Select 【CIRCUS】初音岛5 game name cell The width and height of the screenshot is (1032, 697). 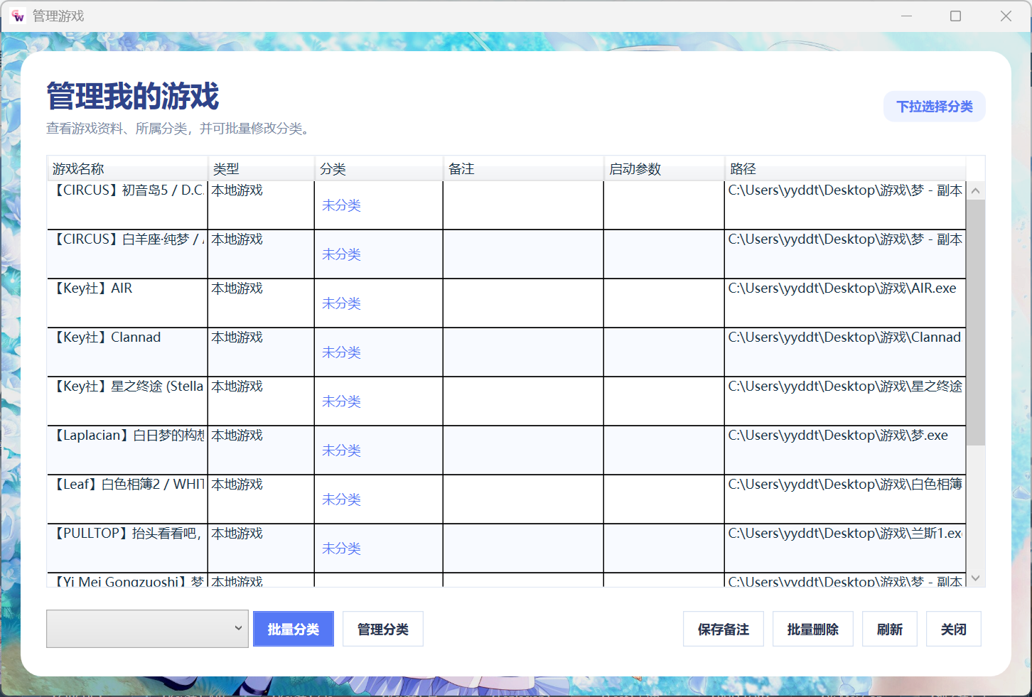[x=127, y=205]
